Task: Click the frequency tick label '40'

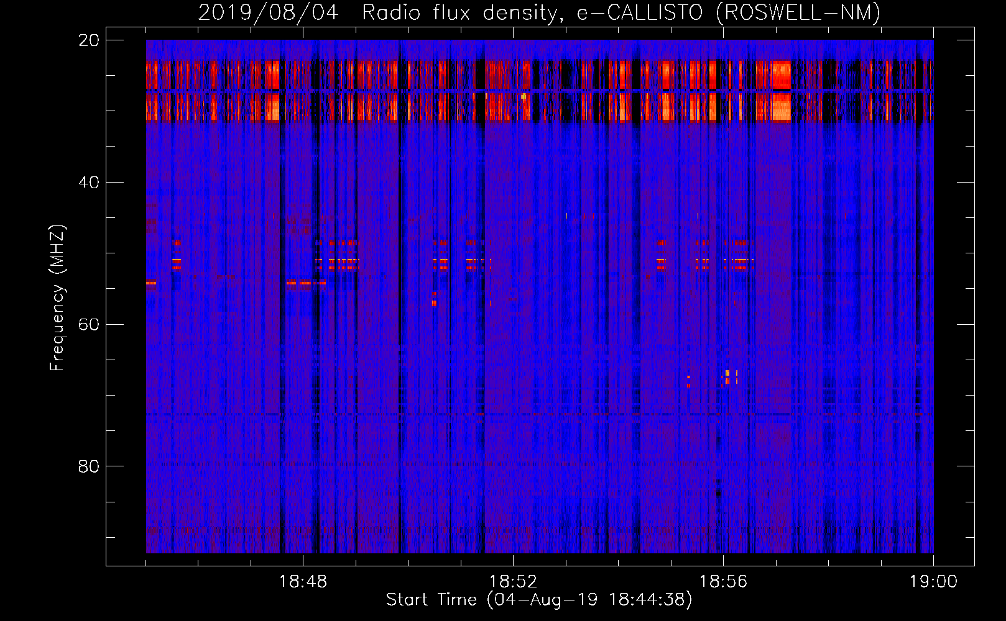Action: [89, 183]
